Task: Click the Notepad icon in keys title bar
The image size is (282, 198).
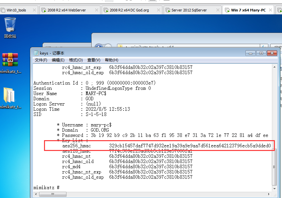Action: (x=36, y=53)
